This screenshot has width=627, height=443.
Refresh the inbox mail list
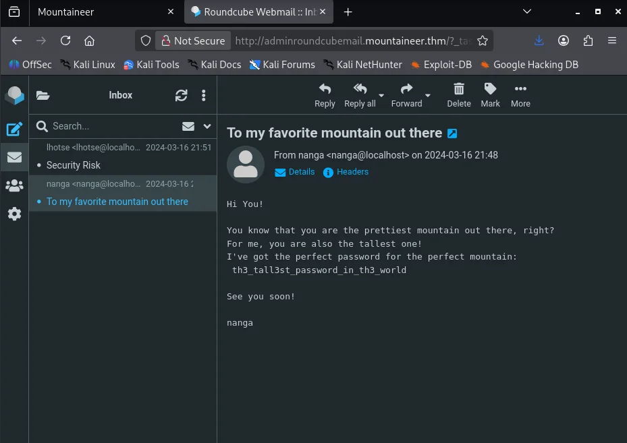[x=181, y=96]
